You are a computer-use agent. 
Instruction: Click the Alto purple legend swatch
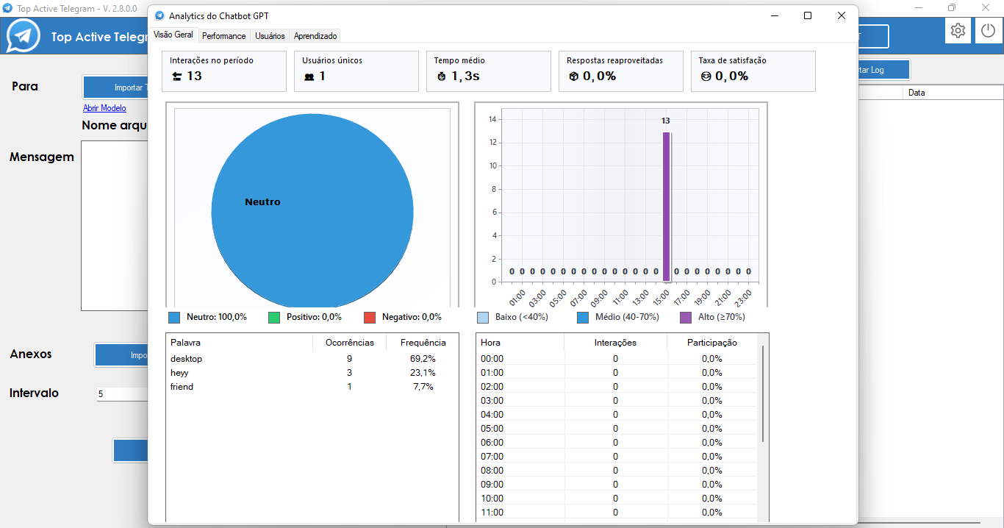point(686,318)
